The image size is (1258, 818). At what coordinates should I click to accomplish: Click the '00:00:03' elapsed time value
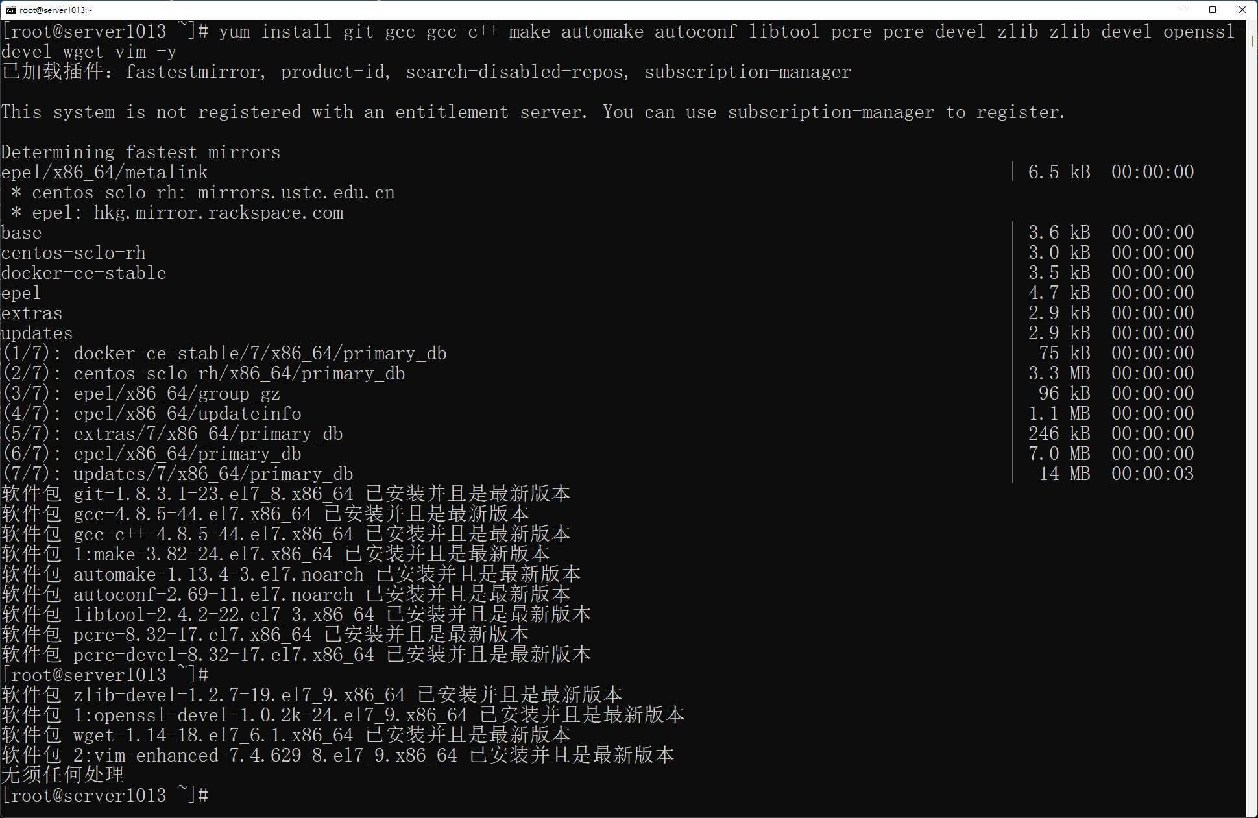click(x=1153, y=474)
